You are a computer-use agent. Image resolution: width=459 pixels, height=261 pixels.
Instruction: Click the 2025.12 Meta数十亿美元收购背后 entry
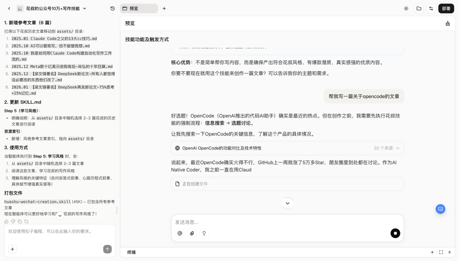click(x=62, y=67)
